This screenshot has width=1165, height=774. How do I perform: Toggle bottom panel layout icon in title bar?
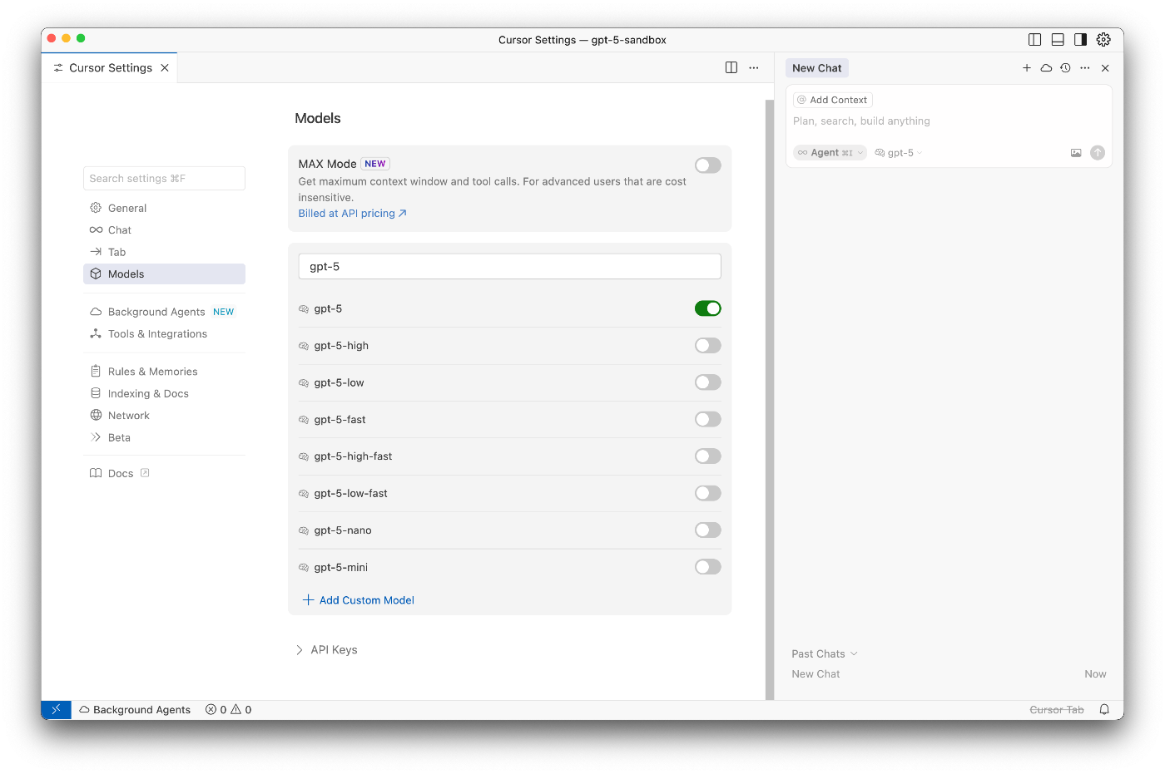[1058, 40]
